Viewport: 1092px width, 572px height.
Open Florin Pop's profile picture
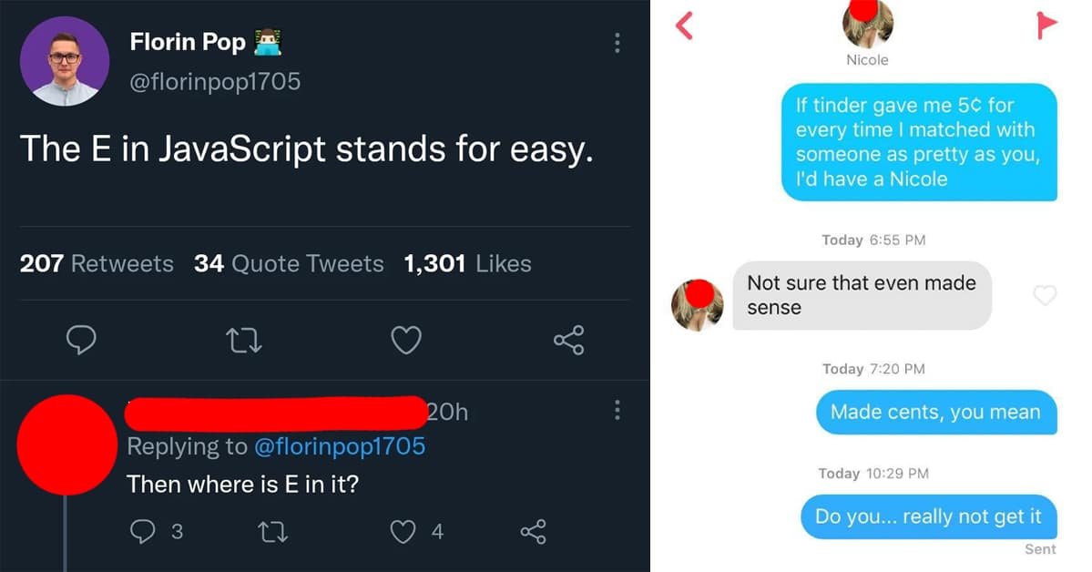65,62
